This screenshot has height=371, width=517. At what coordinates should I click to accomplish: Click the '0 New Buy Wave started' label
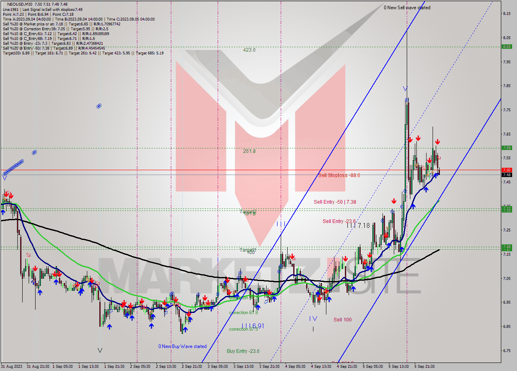pyautogui.click(x=182, y=346)
